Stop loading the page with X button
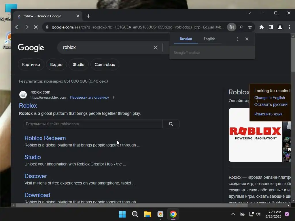This screenshot has height=221, width=295. coord(35,27)
